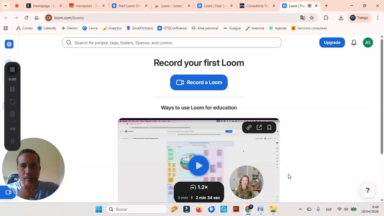The width and height of the screenshot is (384, 216).
Task: Open the Agenda bookmark
Action: (x=277, y=28)
